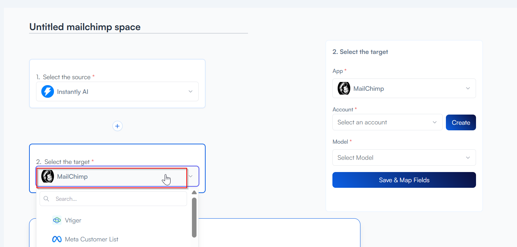Click the MailChimp logo in the App field
Image resolution: width=517 pixels, height=247 pixels.
[344, 88]
